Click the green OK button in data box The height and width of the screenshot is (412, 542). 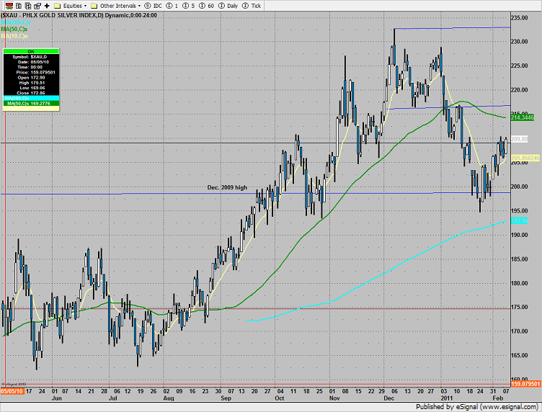(30, 52)
